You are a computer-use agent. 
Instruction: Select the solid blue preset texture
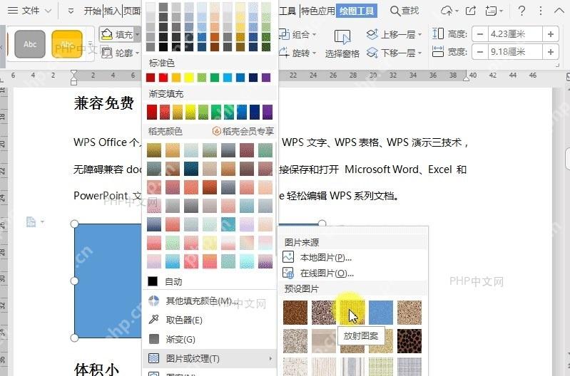[381, 312]
